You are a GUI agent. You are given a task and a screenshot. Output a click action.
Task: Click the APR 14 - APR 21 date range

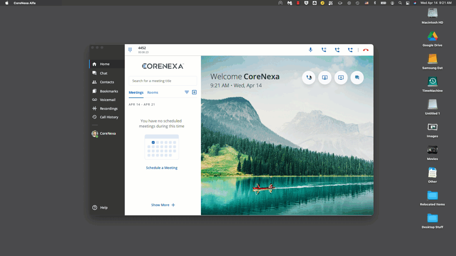click(x=142, y=104)
